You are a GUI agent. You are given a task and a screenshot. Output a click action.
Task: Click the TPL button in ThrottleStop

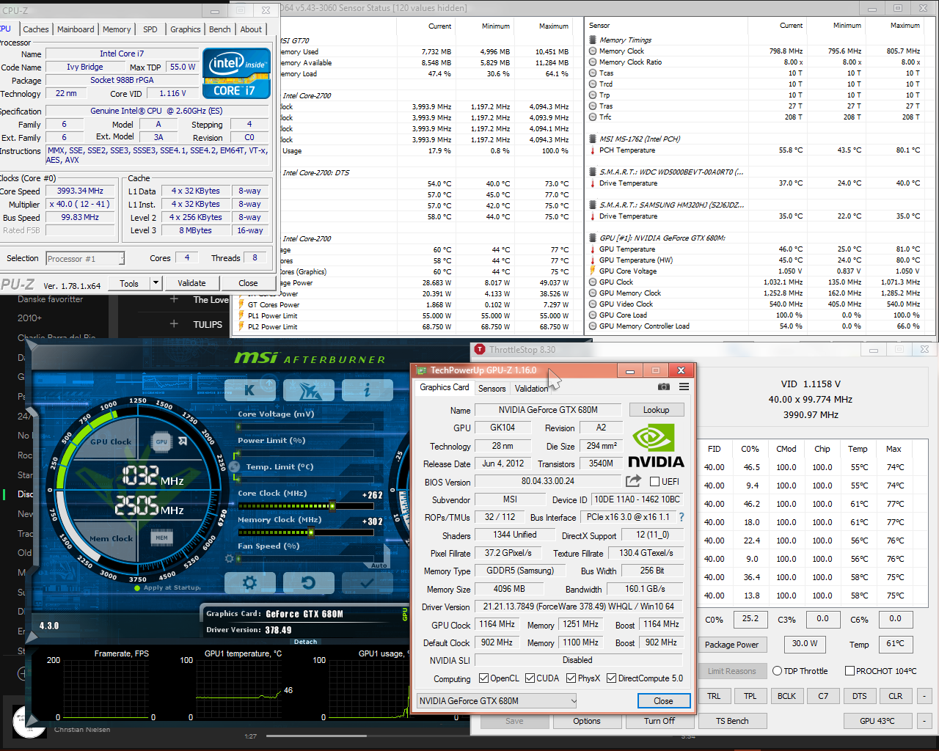click(x=750, y=696)
